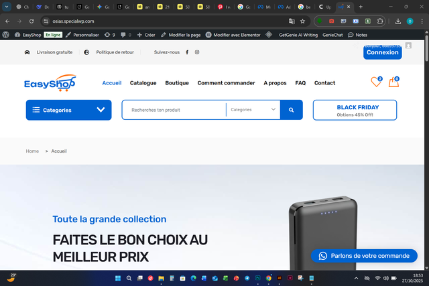Open the wishlist heart icon
Image resolution: width=429 pixels, height=286 pixels.
(x=376, y=82)
